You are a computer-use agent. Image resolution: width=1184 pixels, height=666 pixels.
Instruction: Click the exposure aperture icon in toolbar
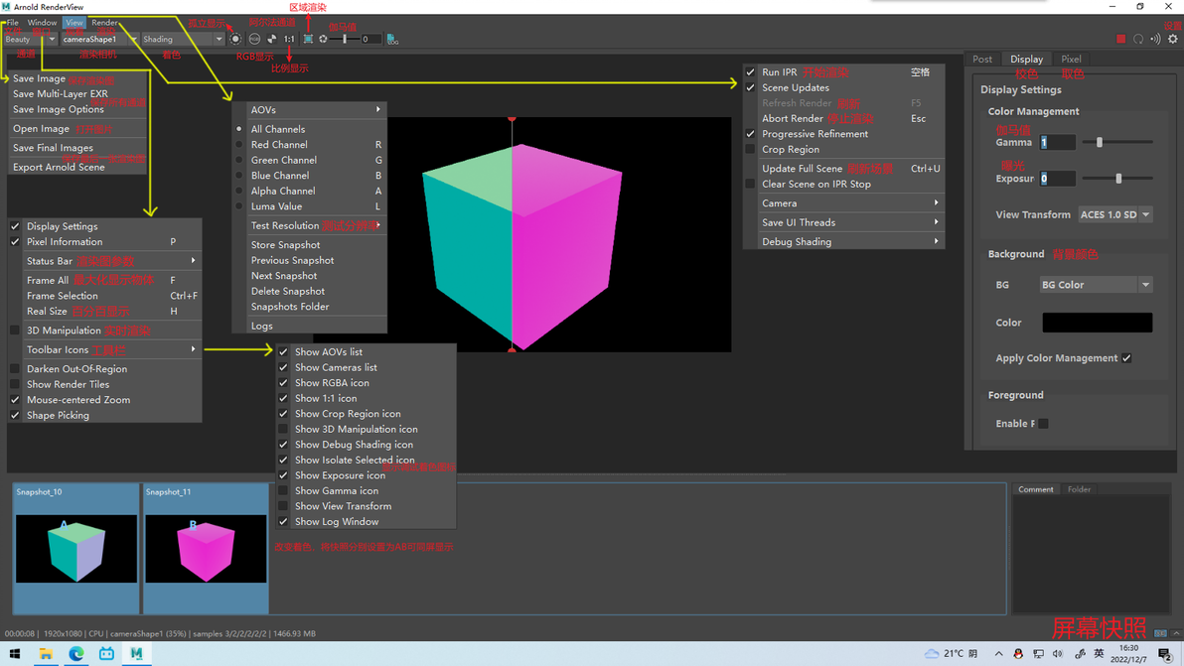[x=323, y=39]
